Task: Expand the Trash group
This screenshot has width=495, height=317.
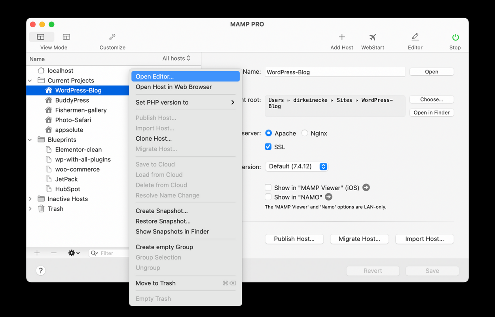Action: coord(30,208)
